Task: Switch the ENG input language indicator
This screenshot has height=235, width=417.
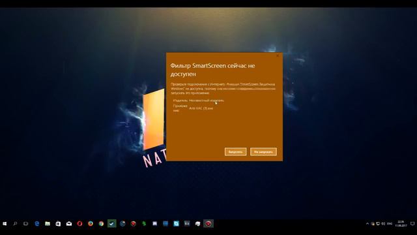Action: tap(390, 224)
